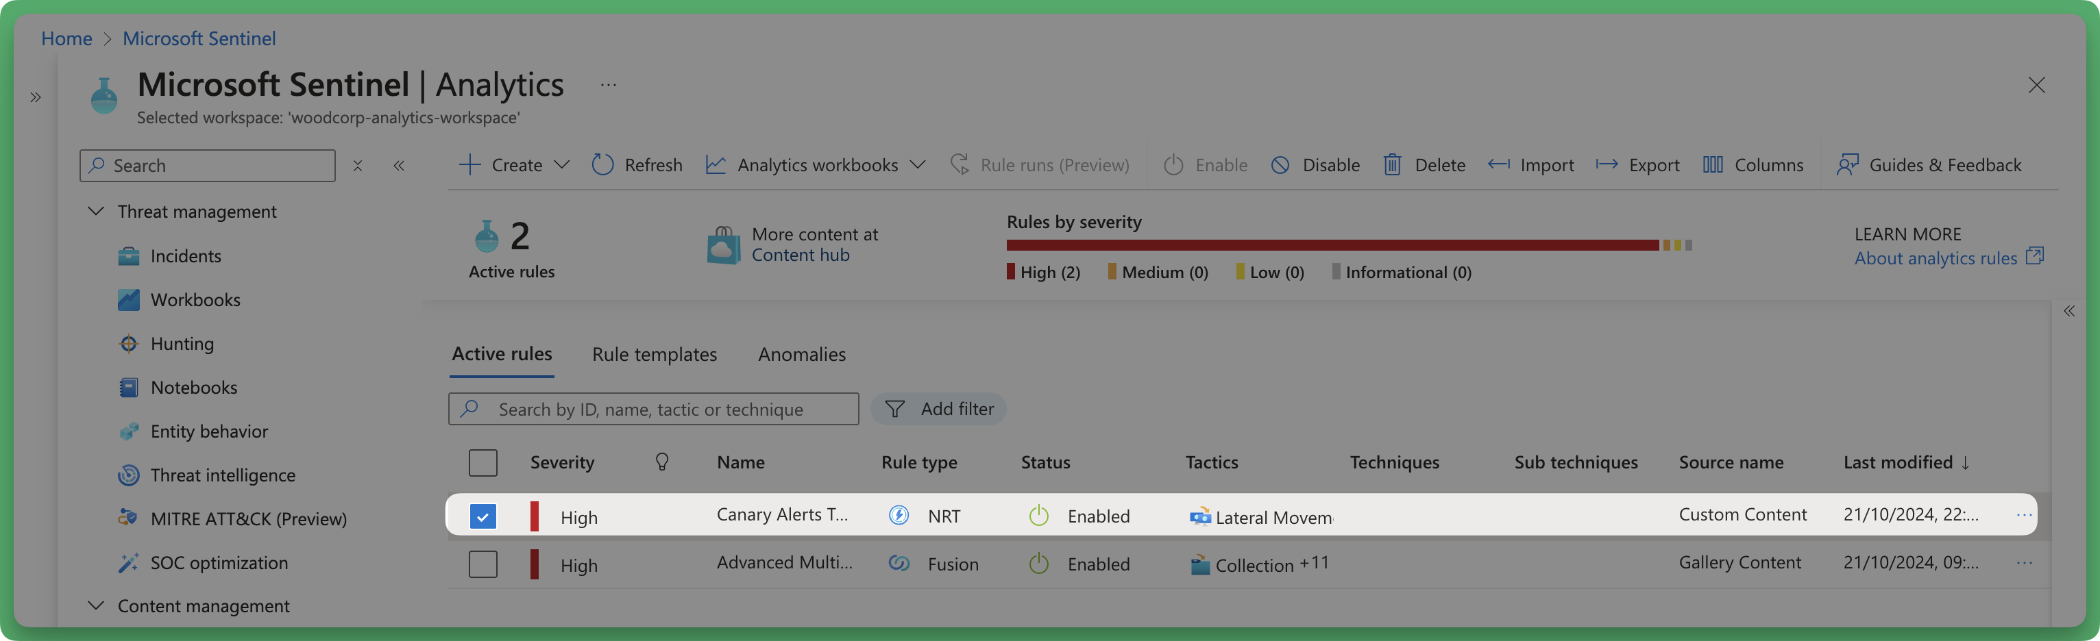This screenshot has height=641, width=2100.
Task: Open the Threat intelligence icon
Action: coord(128,475)
